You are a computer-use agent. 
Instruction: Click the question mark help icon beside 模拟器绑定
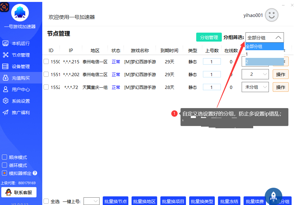coord(35,173)
